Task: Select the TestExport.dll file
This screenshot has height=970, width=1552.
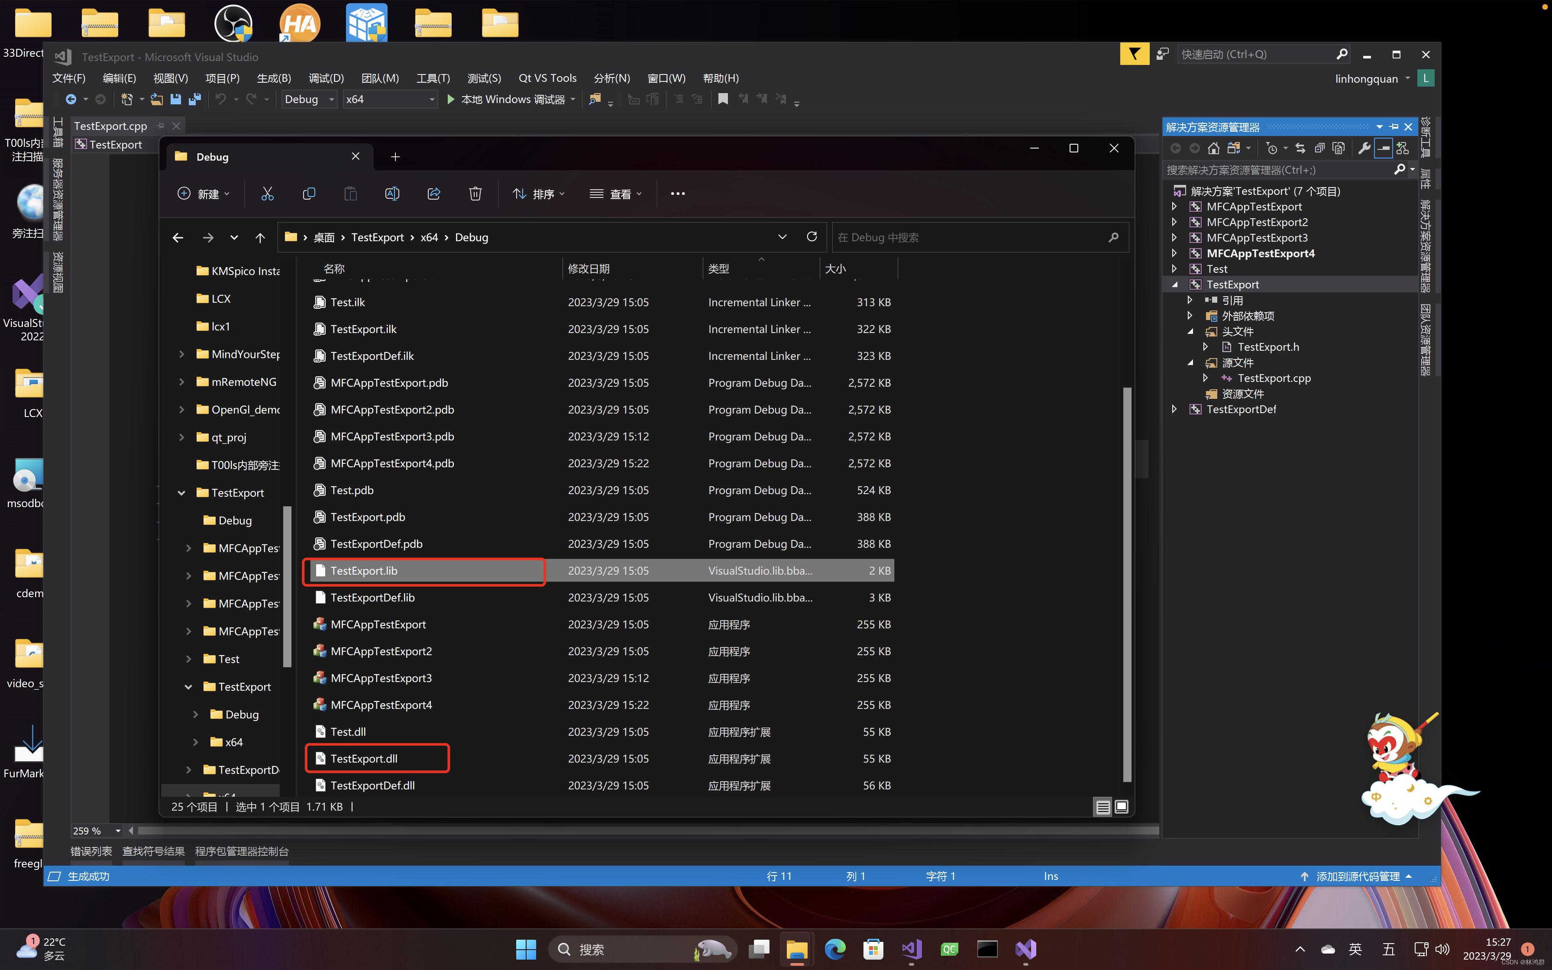Action: point(364,758)
